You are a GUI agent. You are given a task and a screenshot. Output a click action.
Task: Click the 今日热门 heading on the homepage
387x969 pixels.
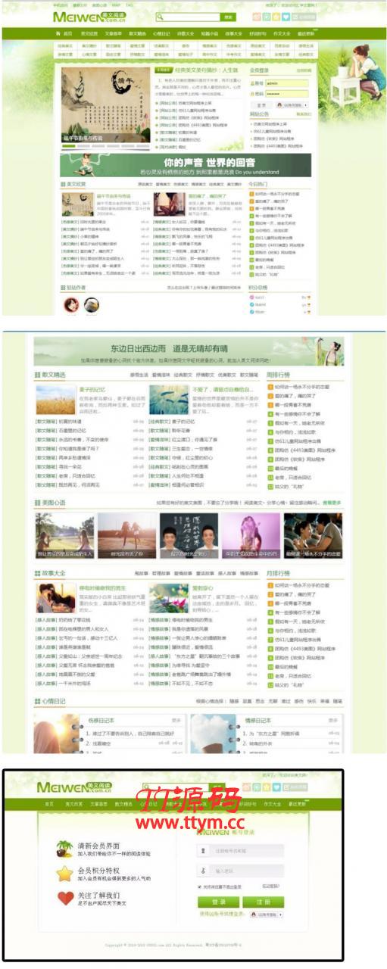[257, 184]
